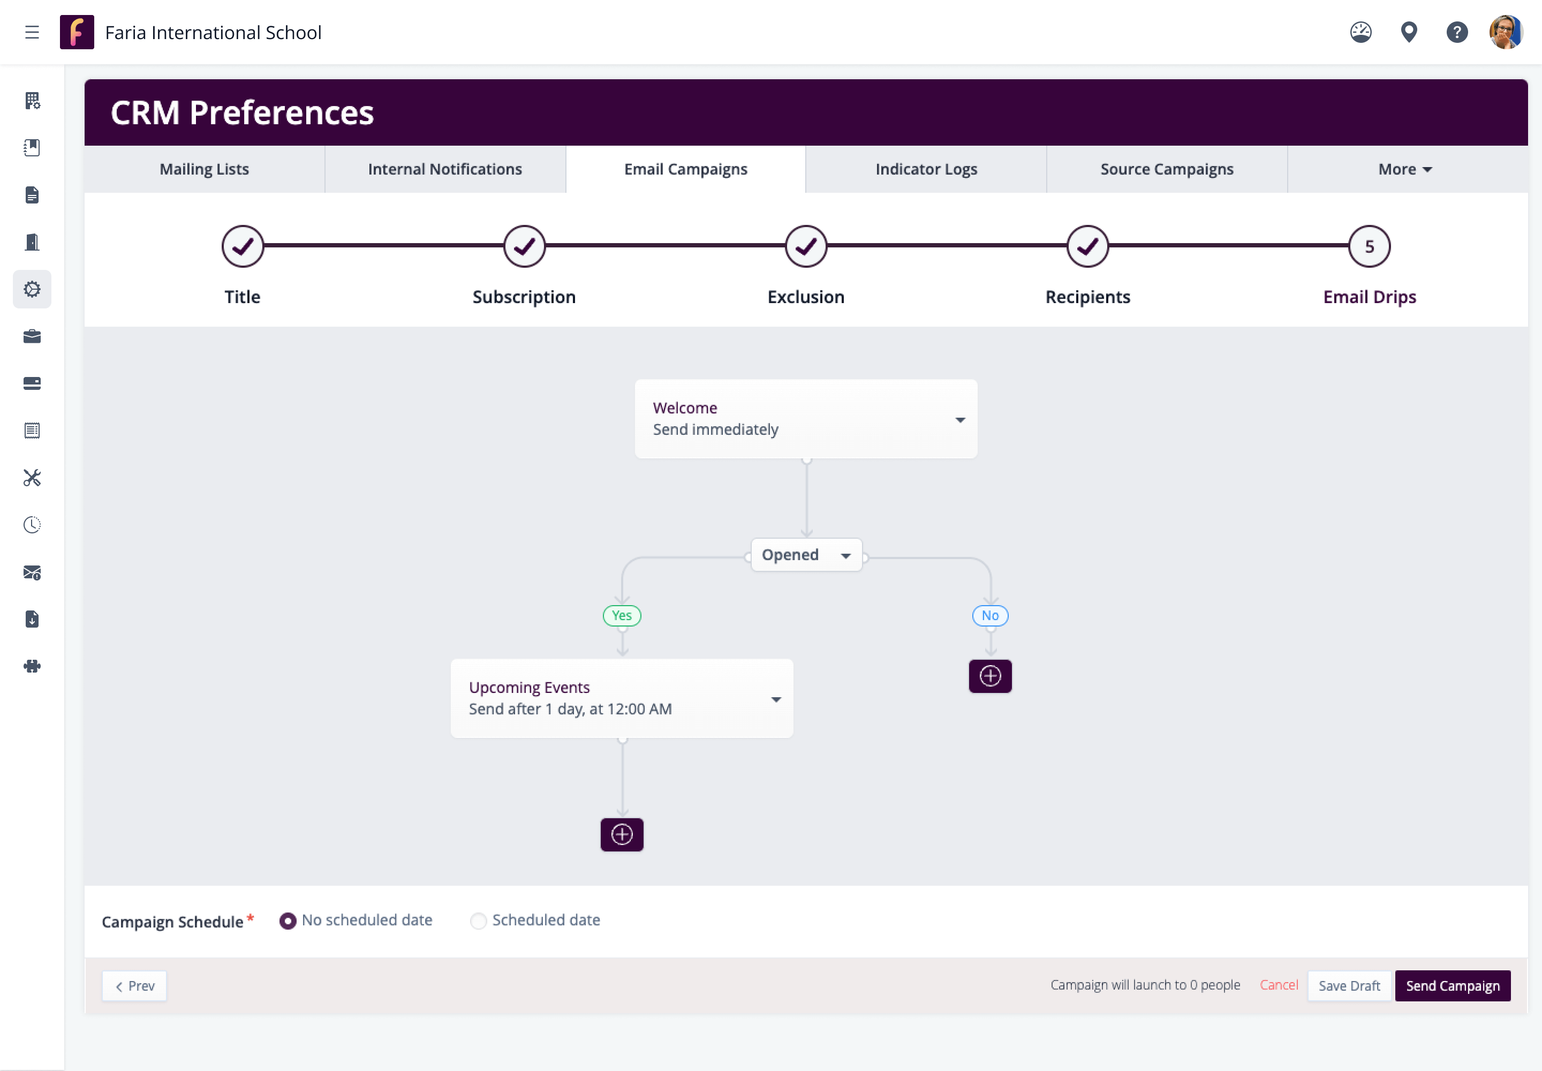Select No scheduled date radio option
1542x1071 pixels.
coord(288,921)
